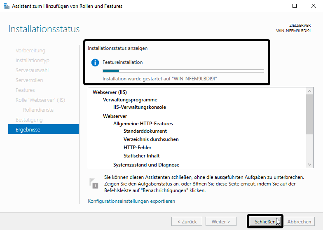Click the Abbrechen button
323x230 pixels.
pyautogui.click(x=299, y=222)
